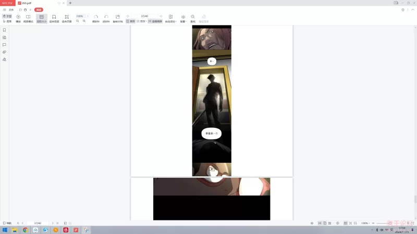Show hidden system tray icons

[372, 230]
